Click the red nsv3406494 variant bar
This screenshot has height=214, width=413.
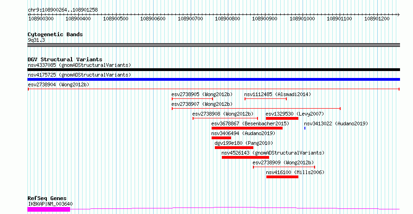point(221,138)
